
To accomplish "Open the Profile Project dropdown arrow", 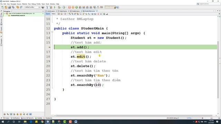I will coord(66,7).
